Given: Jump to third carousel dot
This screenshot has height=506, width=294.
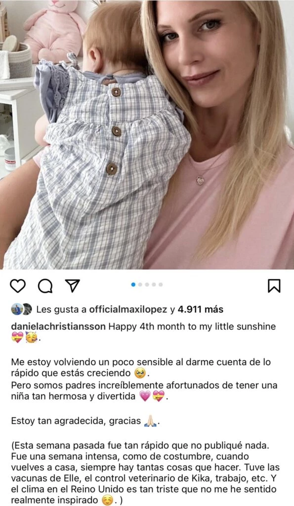Looking at the screenshot, I should click(x=147, y=285).
